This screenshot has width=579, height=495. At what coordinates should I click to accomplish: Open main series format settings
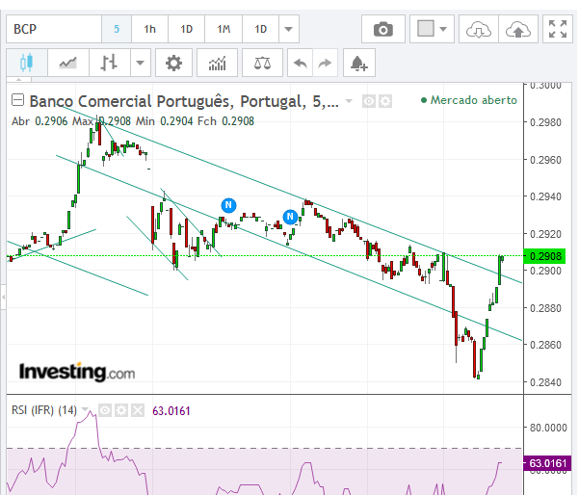coord(385,101)
